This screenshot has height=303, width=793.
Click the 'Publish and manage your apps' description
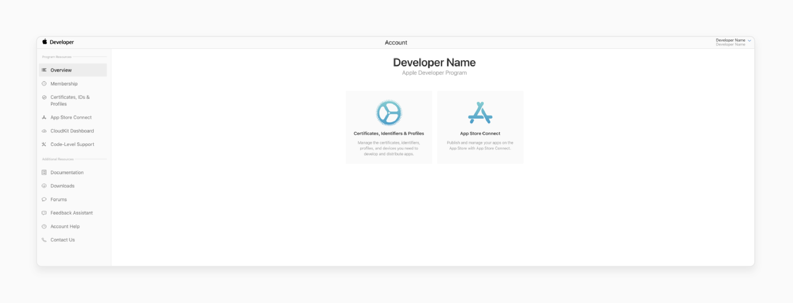(x=480, y=145)
